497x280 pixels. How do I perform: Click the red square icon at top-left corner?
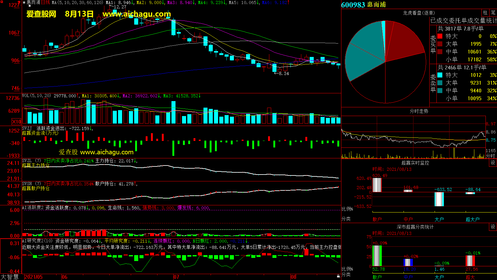click(x=2, y=2)
